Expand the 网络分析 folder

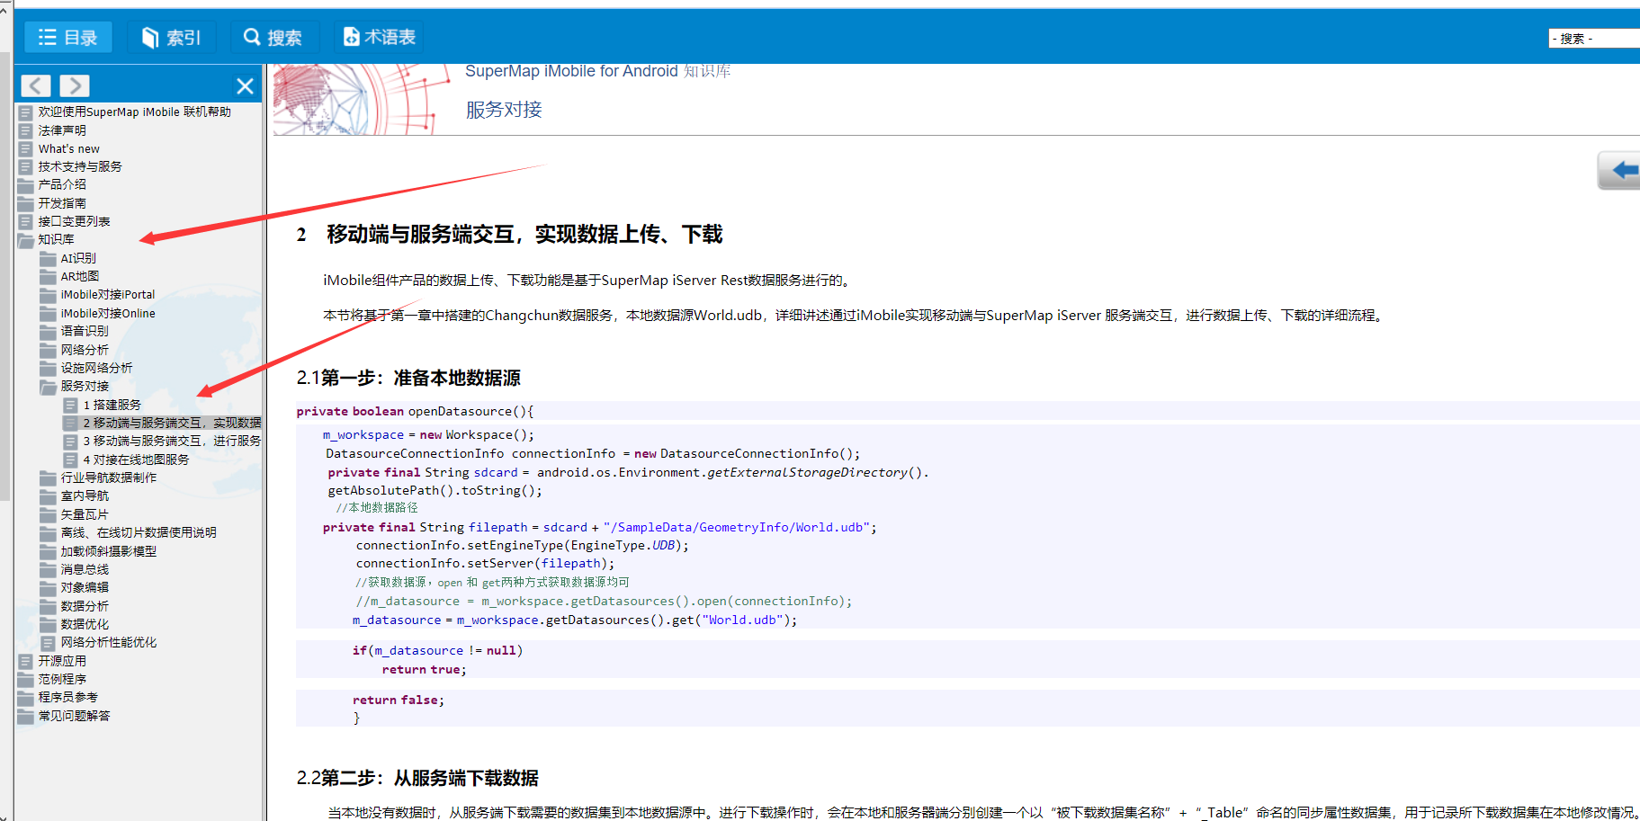85,350
